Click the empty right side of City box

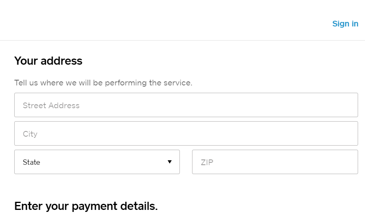[x=317, y=133]
